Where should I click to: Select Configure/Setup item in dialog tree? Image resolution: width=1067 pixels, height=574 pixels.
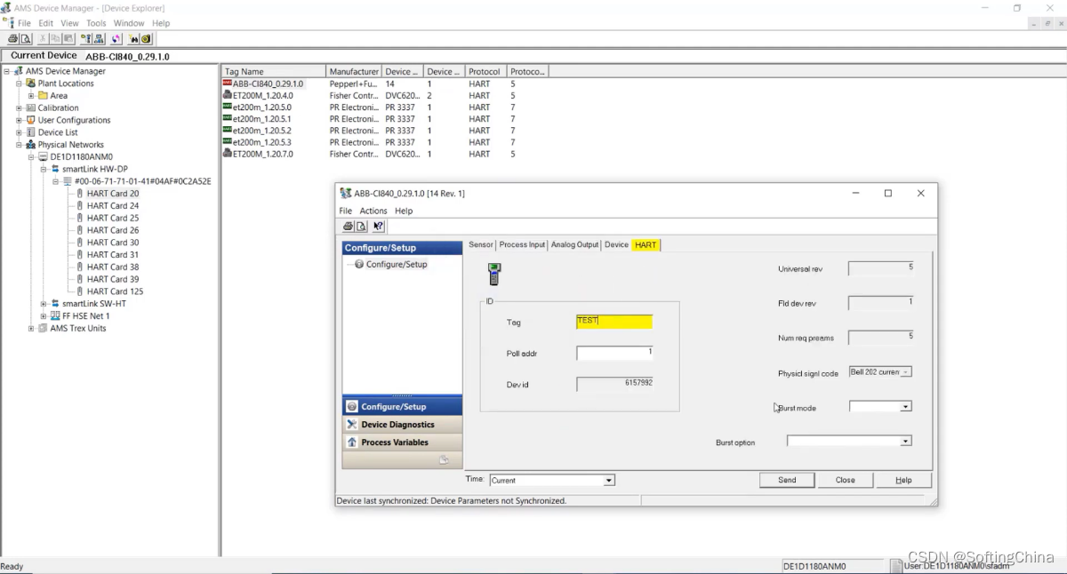(x=397, y=264)
